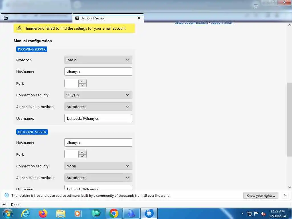Open incoming Connection security SSL/TLS dropdown

point(98,95)
